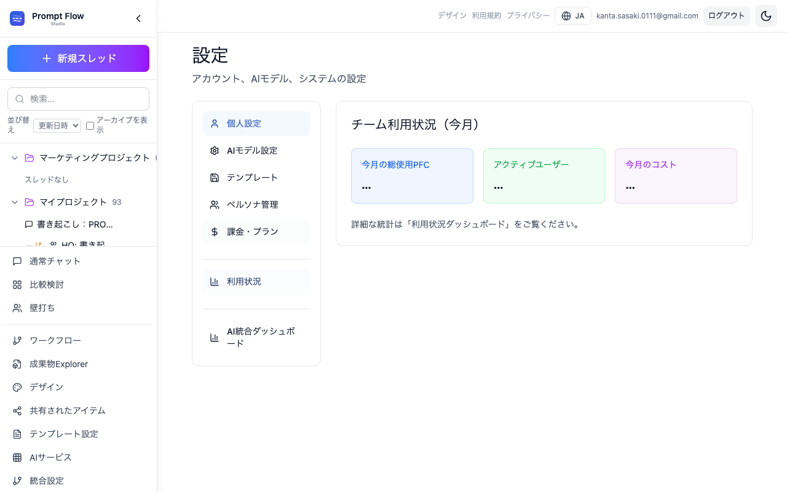Click the user email address in header
This screenshot has width=787, height=492.
tap(647, 16)
